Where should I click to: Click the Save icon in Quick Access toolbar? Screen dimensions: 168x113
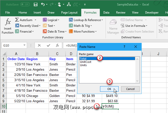(x=36, y=5)
